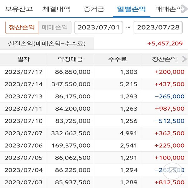This screenshot has width=188, height=188.
Task: Click the 약정대금 column header
Action: [70, 59]
